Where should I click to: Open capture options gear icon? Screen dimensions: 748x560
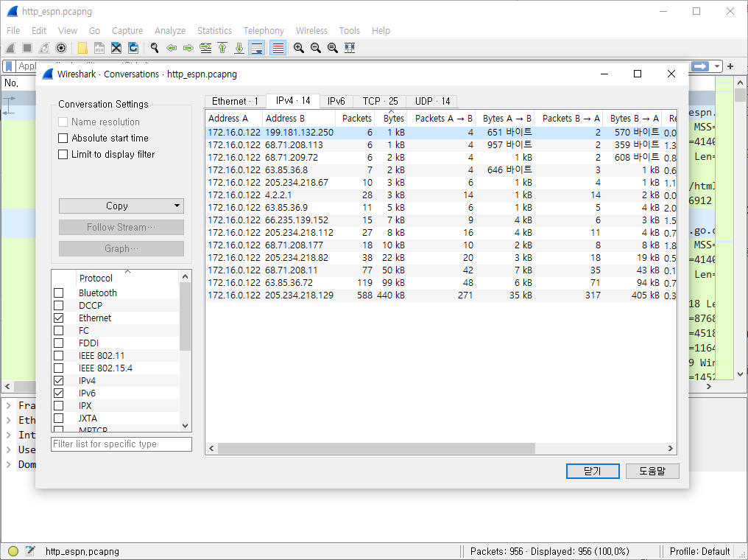pyautogui.click(x=61, y=48)
